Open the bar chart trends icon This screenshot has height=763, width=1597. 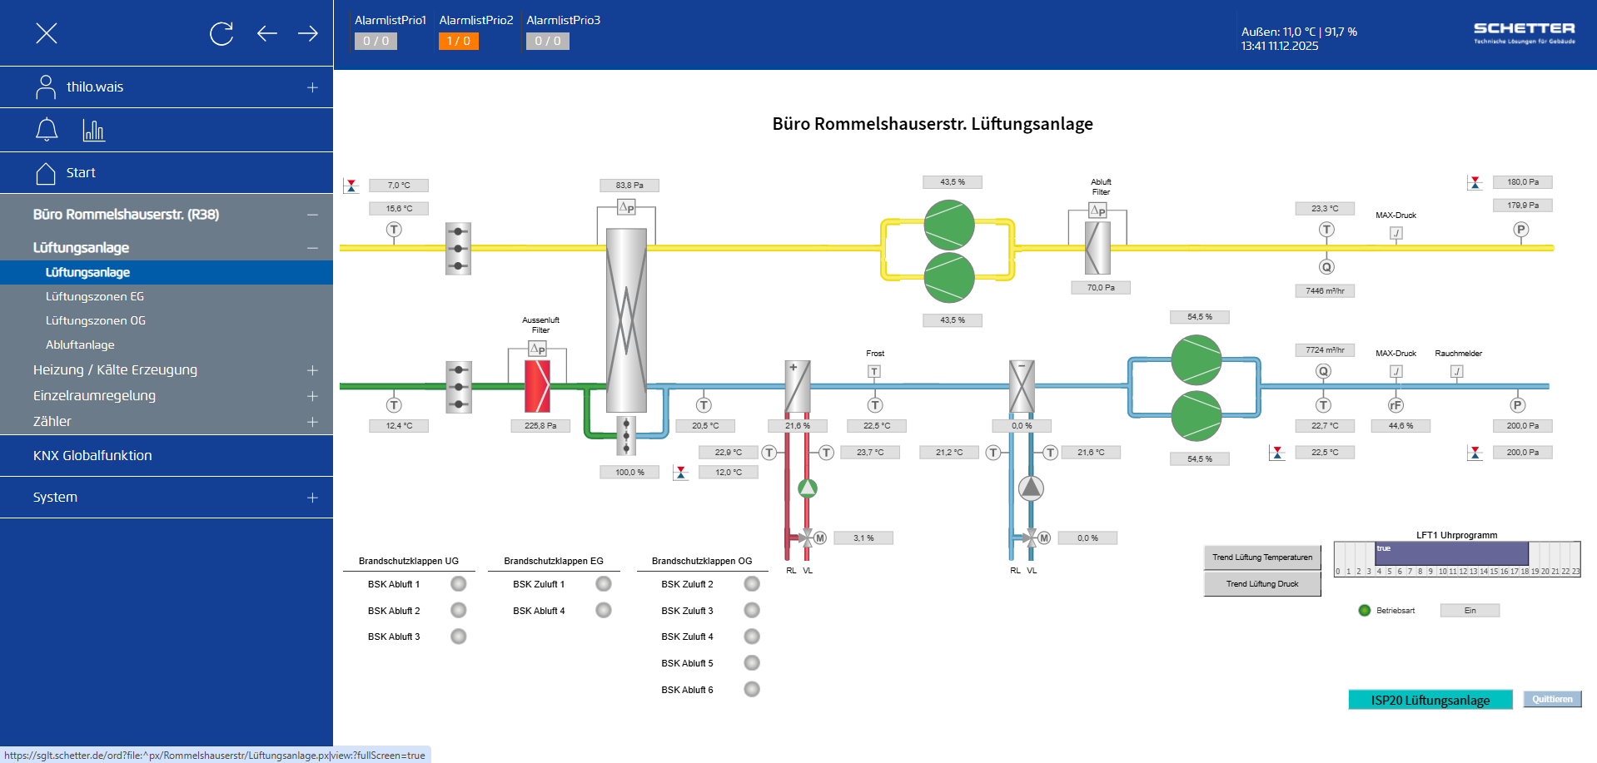point(93,130)
